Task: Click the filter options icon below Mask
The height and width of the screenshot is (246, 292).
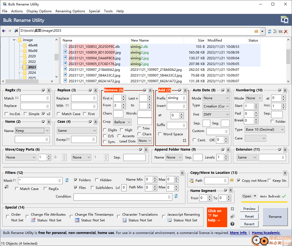Action: click(6, 187)
